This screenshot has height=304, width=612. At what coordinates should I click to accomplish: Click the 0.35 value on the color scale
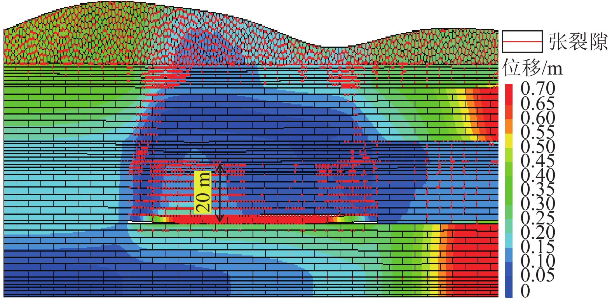[538, 189]
